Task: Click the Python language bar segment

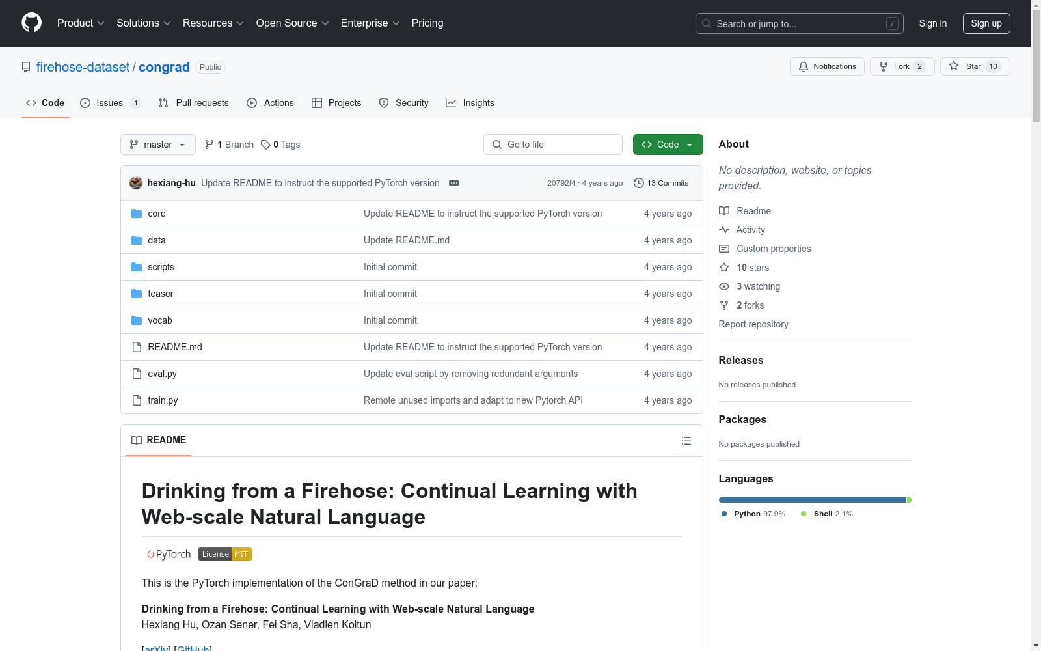Action: [812, 500]
